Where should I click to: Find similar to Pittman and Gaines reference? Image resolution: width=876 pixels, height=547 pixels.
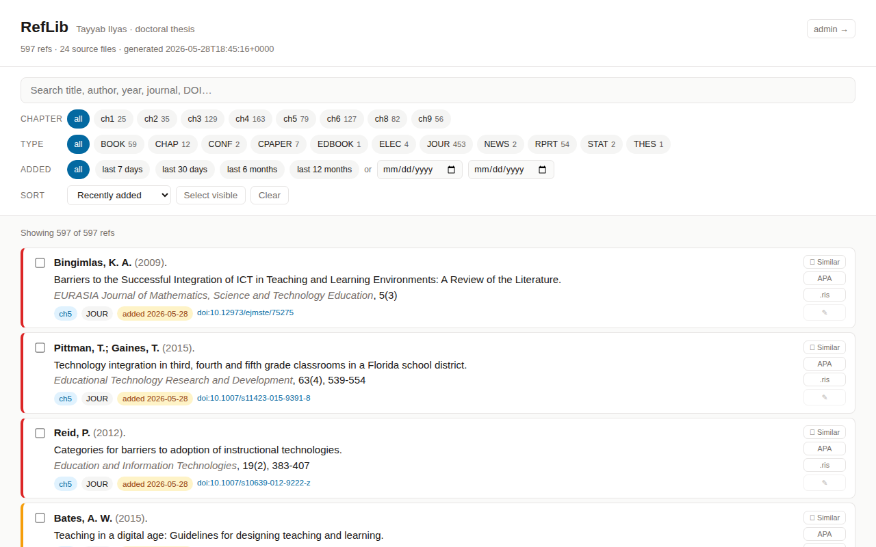coord(825,347)
